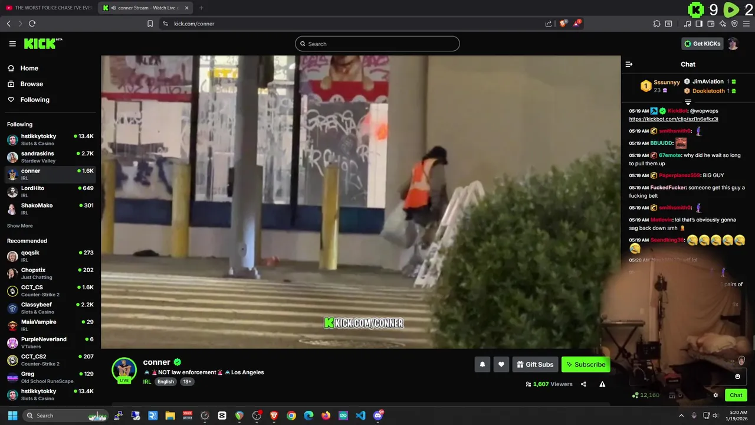Open the hamburger menu beside Kick logo
The image size is (755, 425).
coord(12,44)
